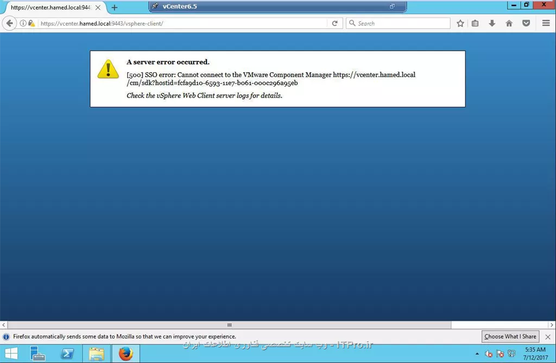Click the horizontal scrollbar right arrow
Screen dimensions: 556x363
pos(552,324)
